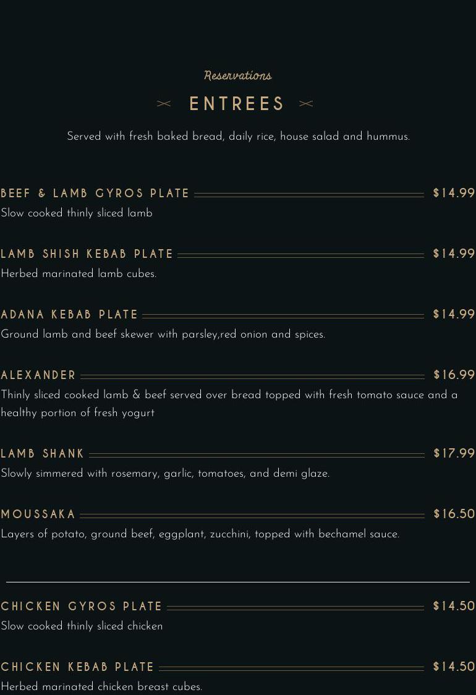The image size is (476, 695).
Task: Click the ornament right of ENTREES
Action: 306,104
